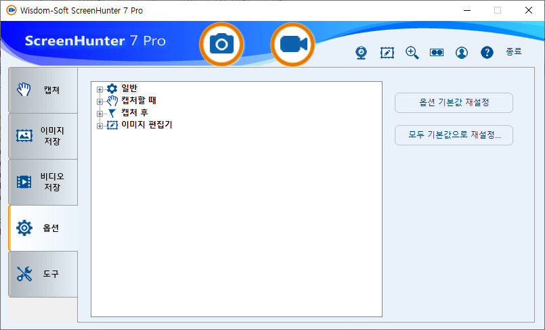Click the gear icon beside 일반

(x=112, y=89)
